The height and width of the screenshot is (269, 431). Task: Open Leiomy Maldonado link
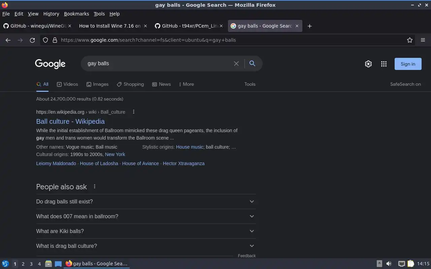pyautogui.click(x=56, y=163)
